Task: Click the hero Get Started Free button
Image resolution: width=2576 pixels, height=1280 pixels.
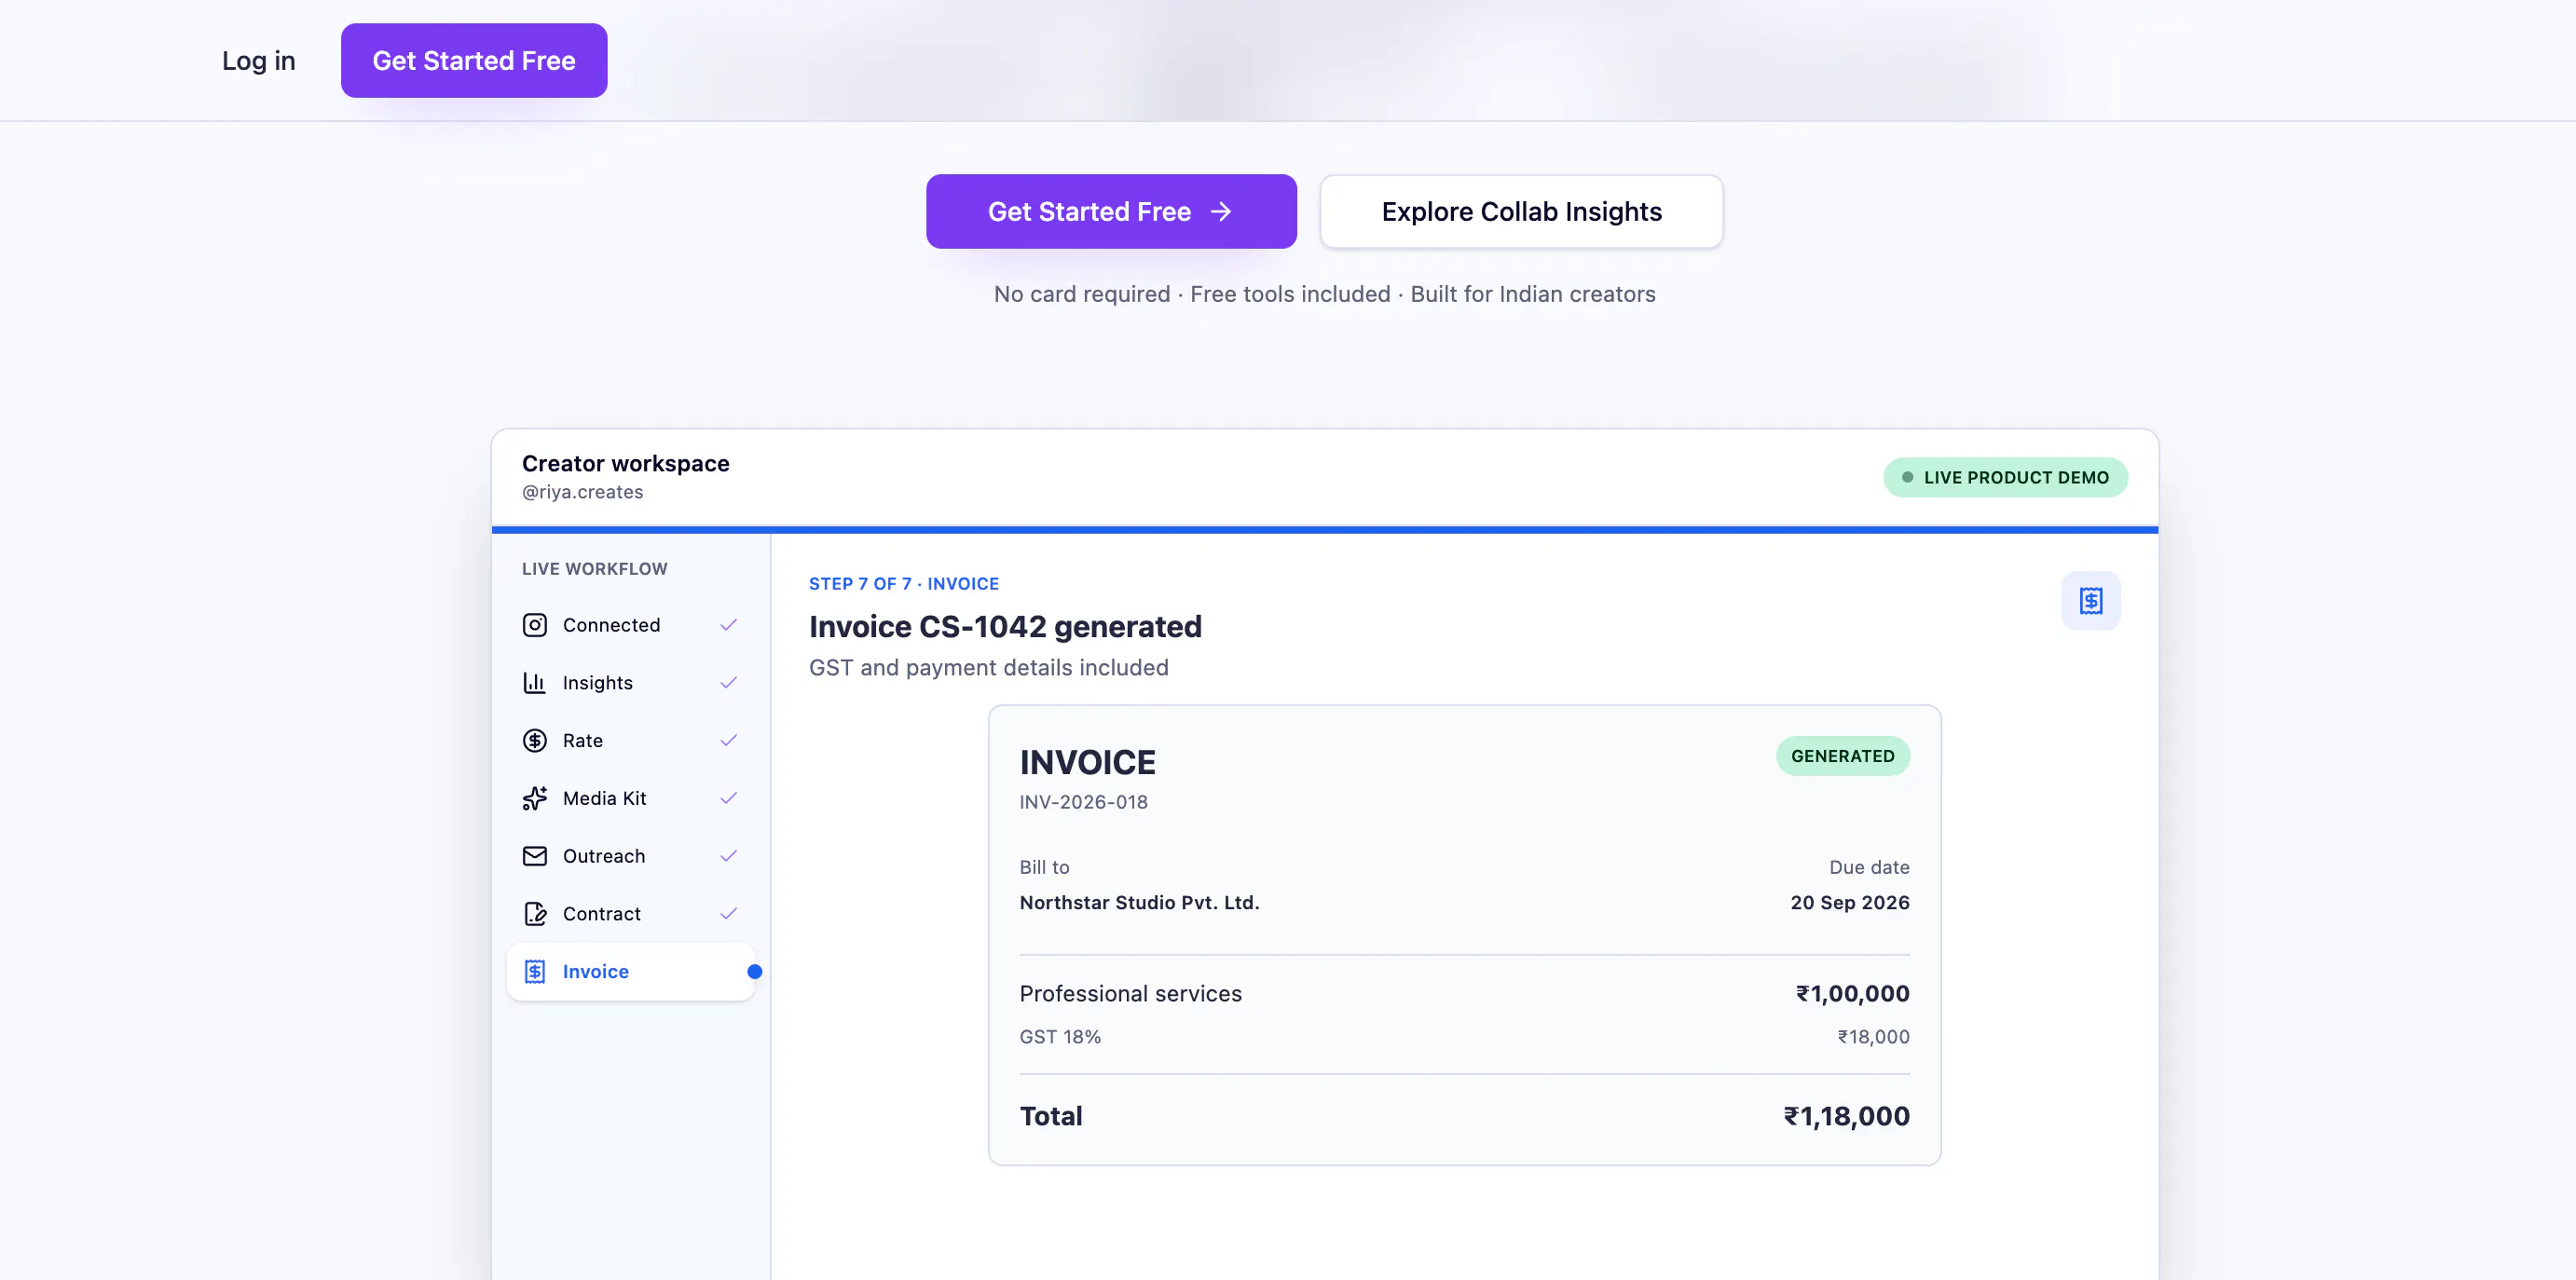Action: (x=1111, y=211)
